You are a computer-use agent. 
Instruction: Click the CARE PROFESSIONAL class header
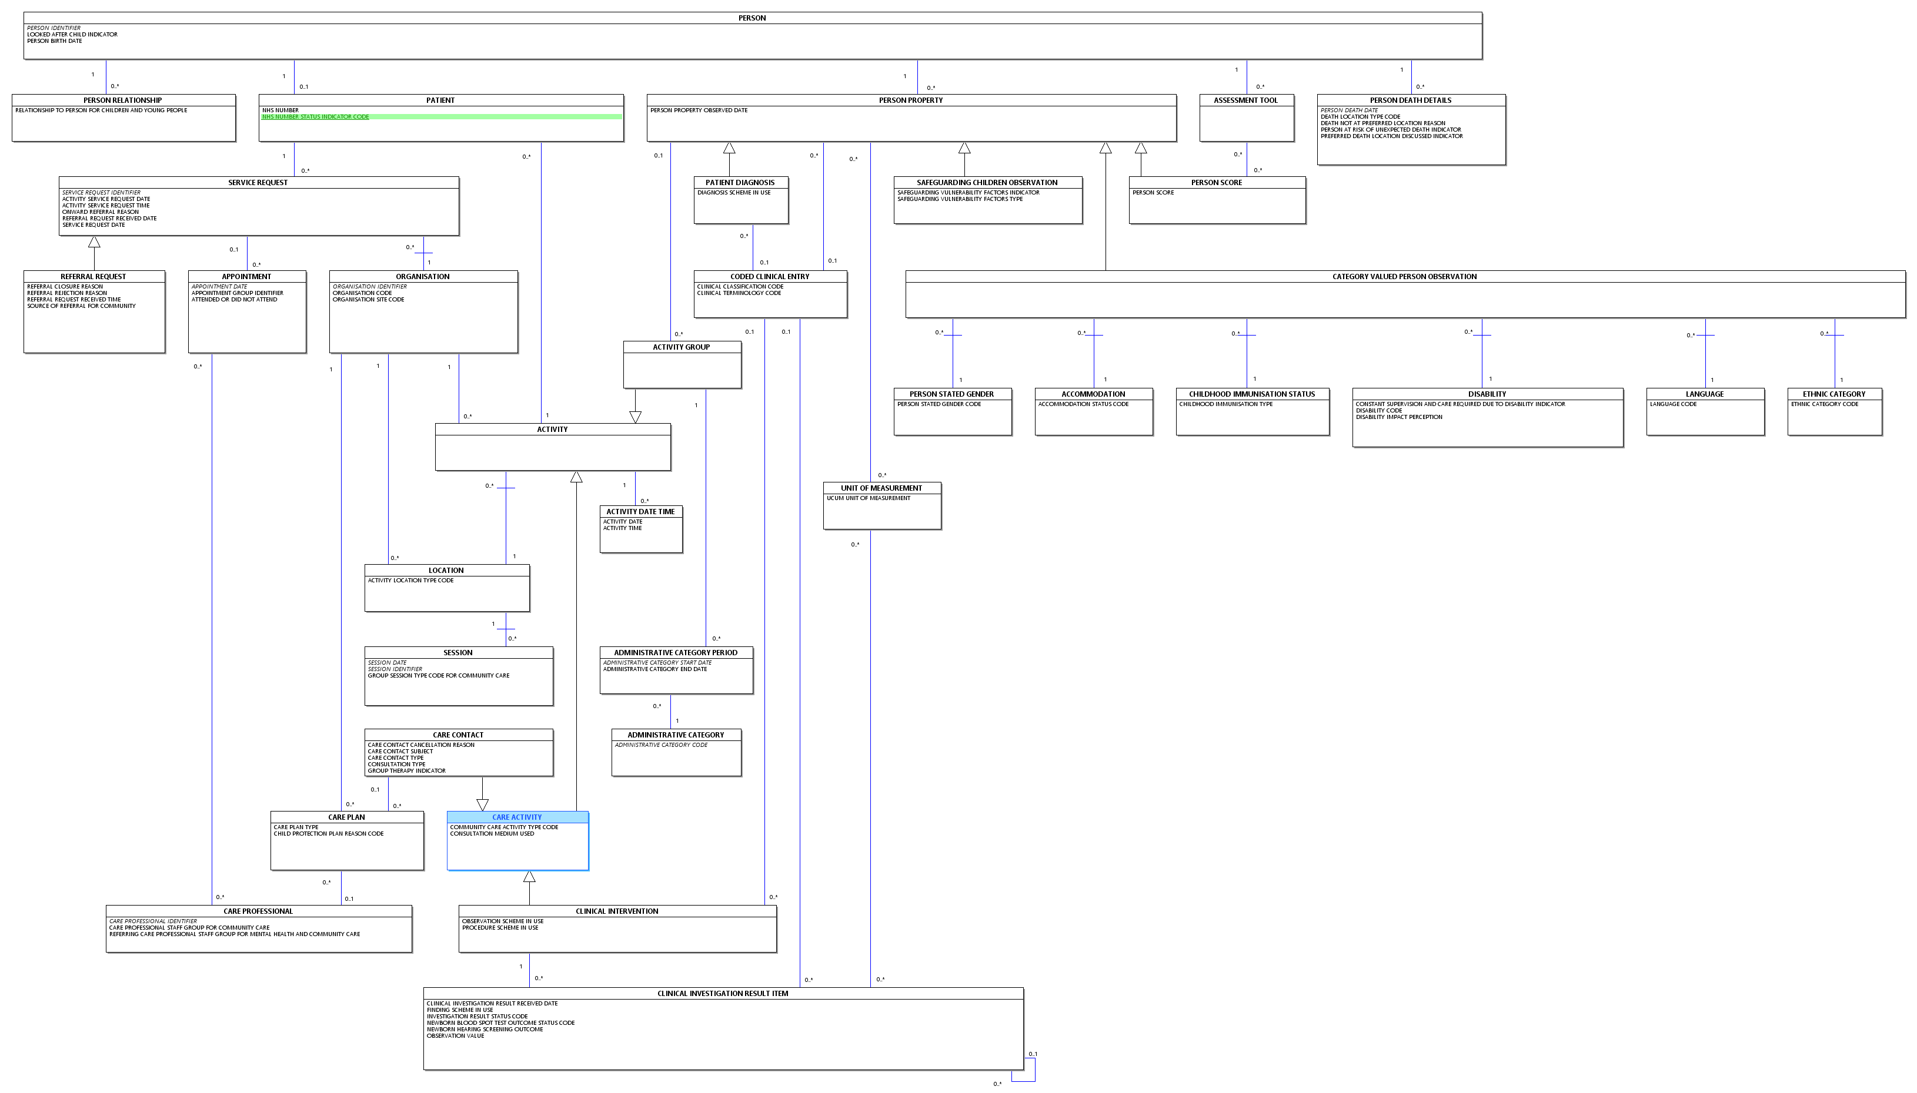coord(258,911)
